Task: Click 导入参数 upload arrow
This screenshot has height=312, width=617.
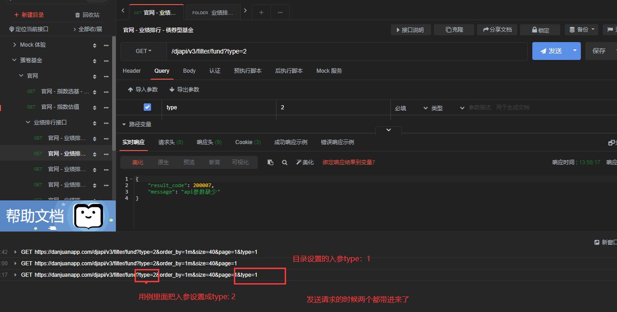Action: [x=130, y=90]
